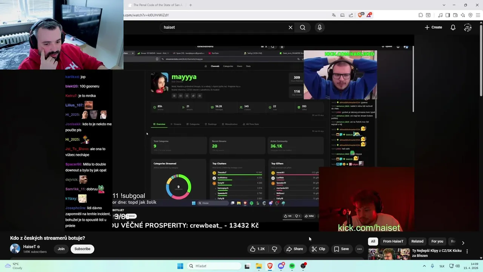Open the HaiseT channel avatar
Screen dimensions: 483x272
15,249
